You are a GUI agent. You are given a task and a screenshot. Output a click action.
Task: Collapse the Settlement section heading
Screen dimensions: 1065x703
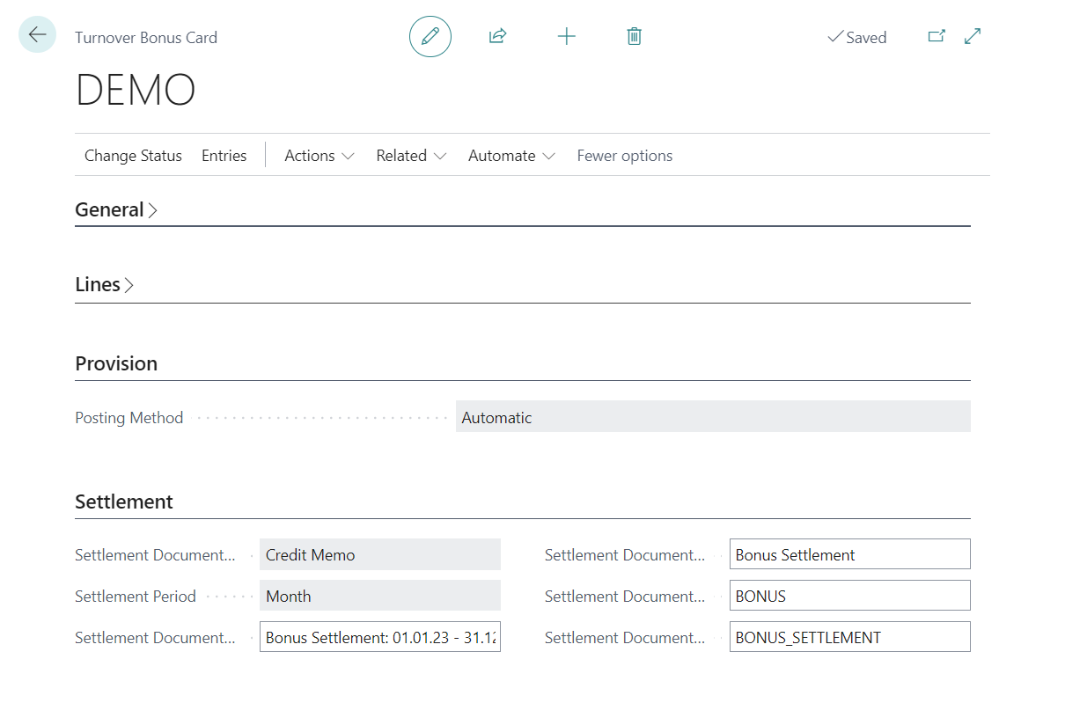coord(124,502)
